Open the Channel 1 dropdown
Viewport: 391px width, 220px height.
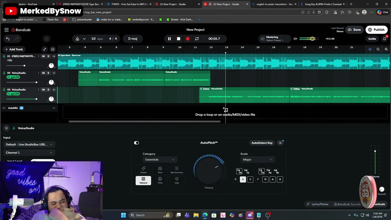[29, 152]
